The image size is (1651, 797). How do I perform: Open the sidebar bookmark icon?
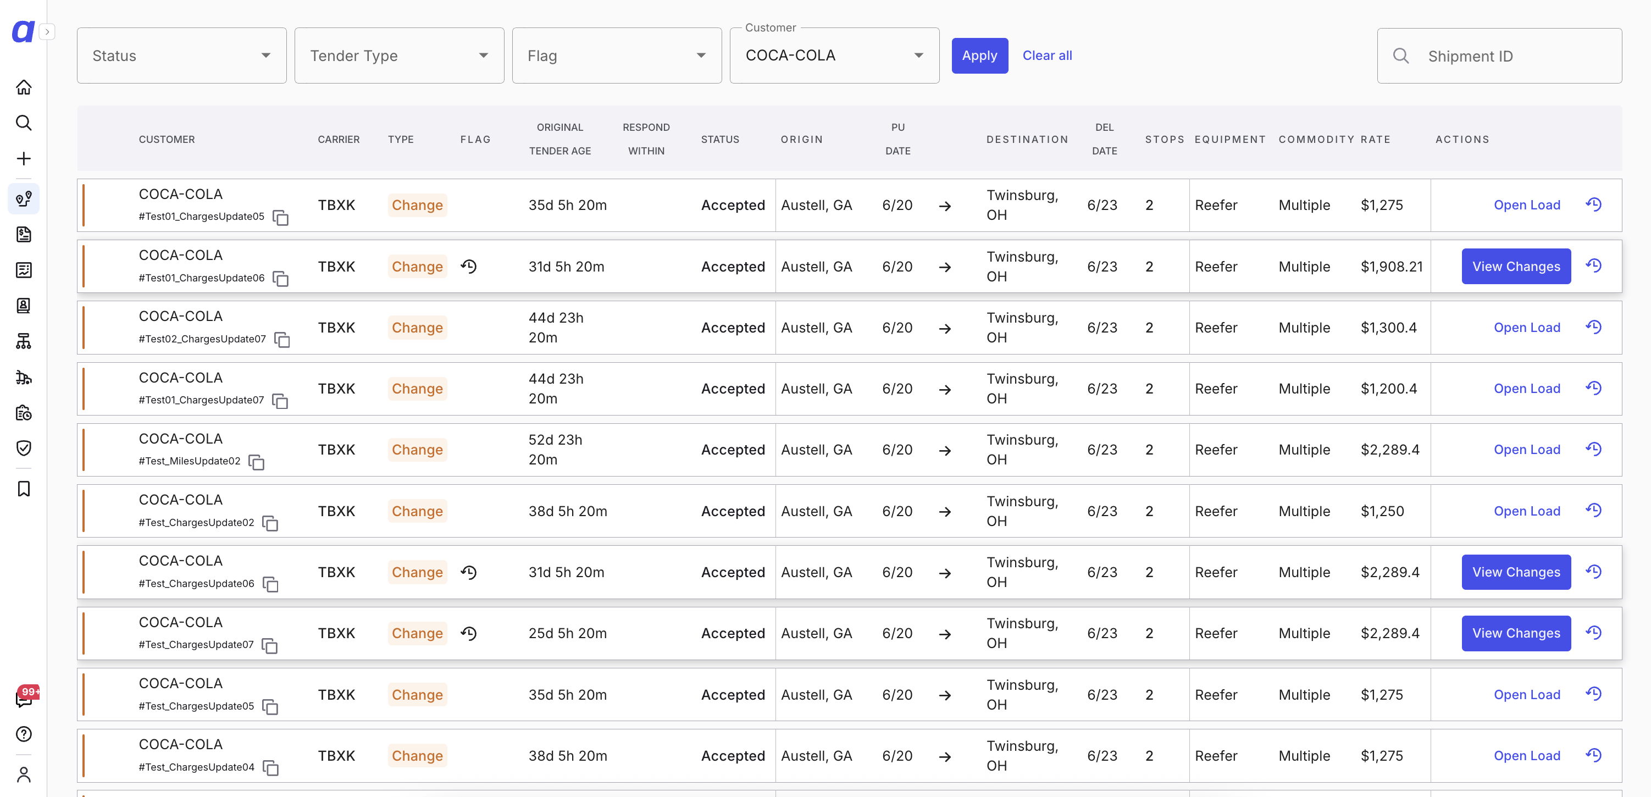(24, 489)
